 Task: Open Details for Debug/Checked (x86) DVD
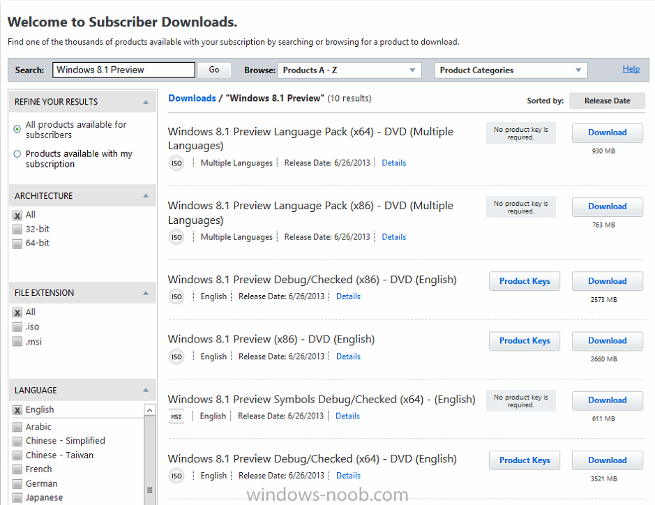348,296
